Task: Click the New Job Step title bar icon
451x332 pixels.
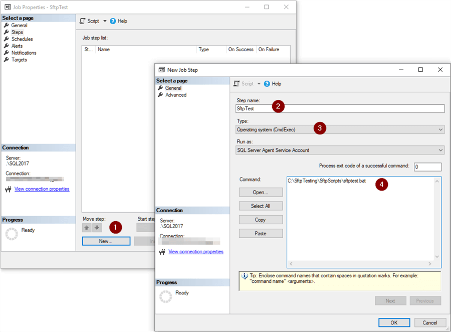Action: click(162, 70)
